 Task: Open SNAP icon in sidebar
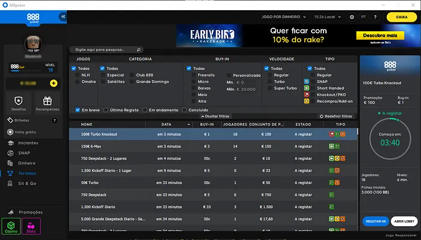coord(10,153)
